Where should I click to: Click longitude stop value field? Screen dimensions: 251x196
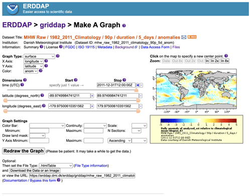click(x=118, y=106)
